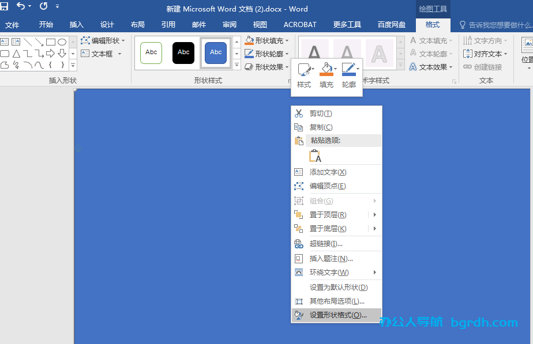Choose 设置为默认形状(D) in context menu
Viewport: 533px width, 344px height.
click(x=336, y=288)
